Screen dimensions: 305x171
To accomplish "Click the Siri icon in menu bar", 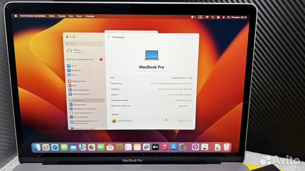I will click(x=224, y=17).
